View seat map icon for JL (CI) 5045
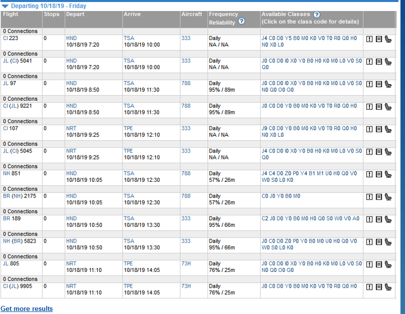The height and width of the screenshot is (314, 405). [x=388, y=152]
